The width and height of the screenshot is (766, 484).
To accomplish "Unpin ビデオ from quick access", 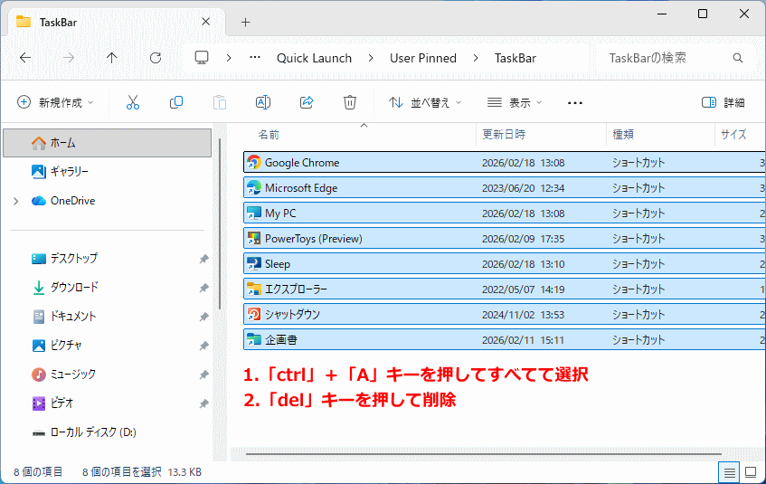I will click(203, 403).
